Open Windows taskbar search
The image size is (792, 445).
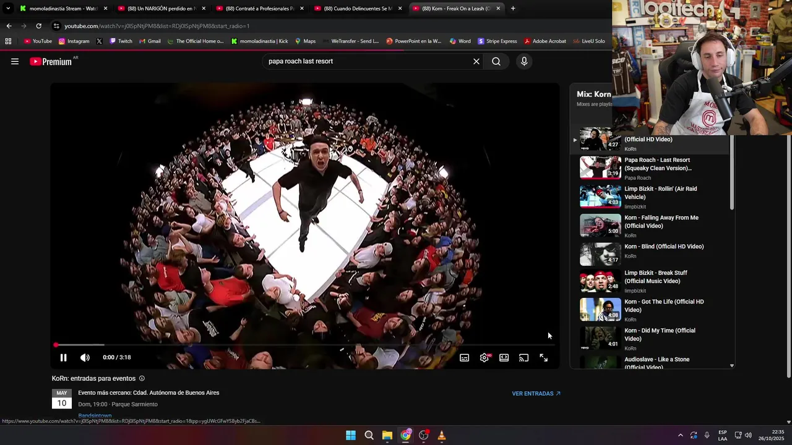(369, 435)
